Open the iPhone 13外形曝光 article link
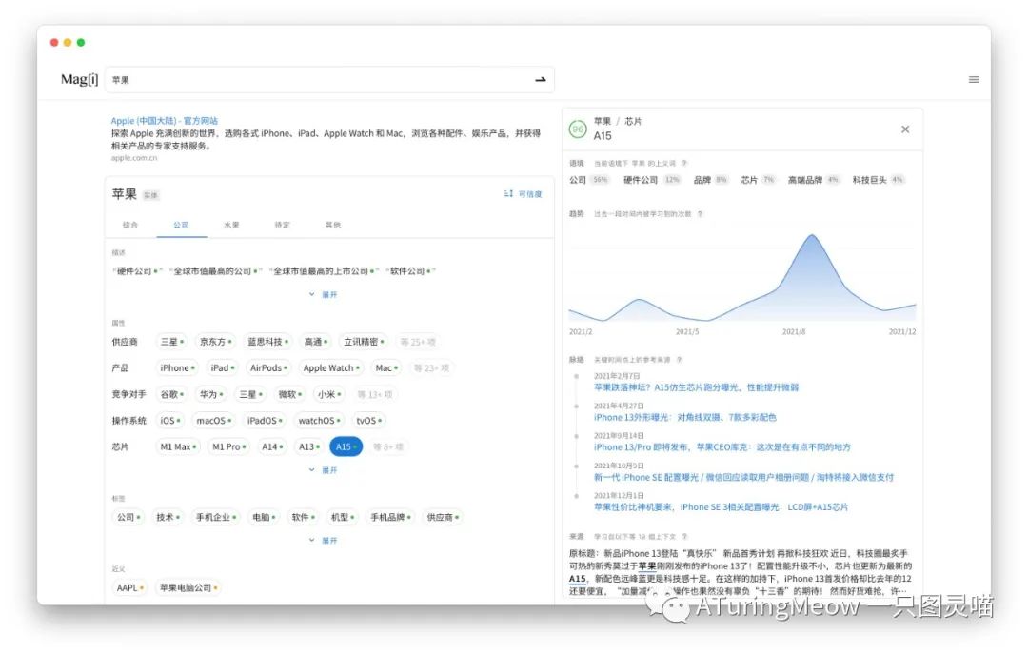Viewport: 1028px width, 654px height. (x=685, y=417)
